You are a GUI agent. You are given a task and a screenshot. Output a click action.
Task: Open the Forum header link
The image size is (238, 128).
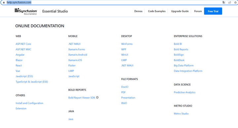pyautogui.click(x=198, y=11)
